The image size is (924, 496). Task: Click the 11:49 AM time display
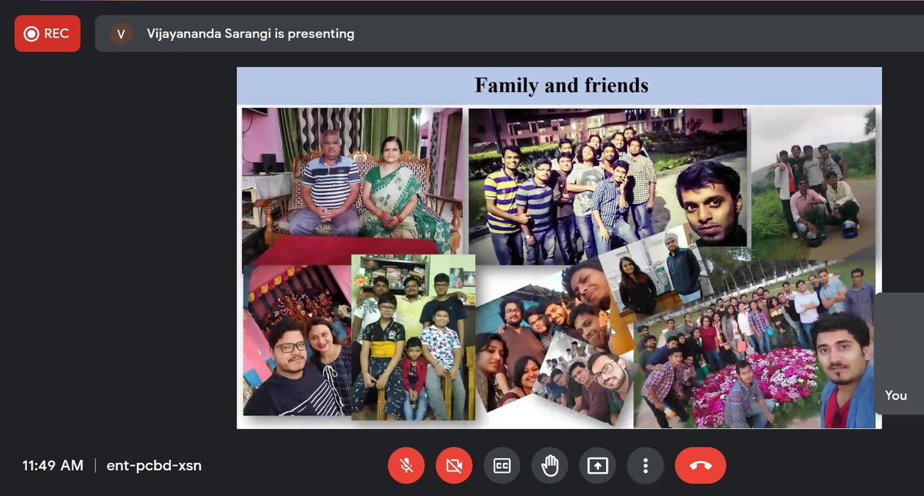[x=52, y=465]
